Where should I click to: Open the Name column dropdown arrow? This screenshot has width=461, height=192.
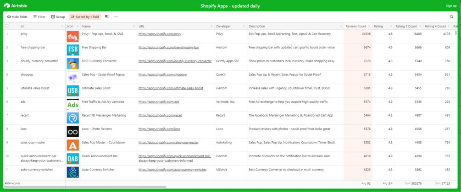(134, 27)
